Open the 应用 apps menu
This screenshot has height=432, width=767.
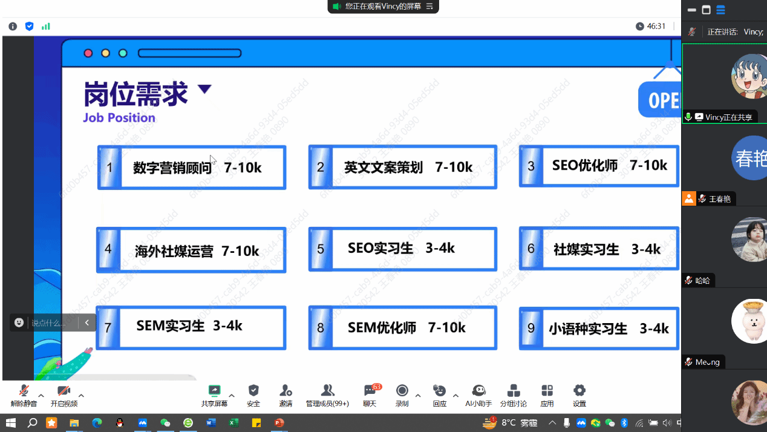(547, 394)
